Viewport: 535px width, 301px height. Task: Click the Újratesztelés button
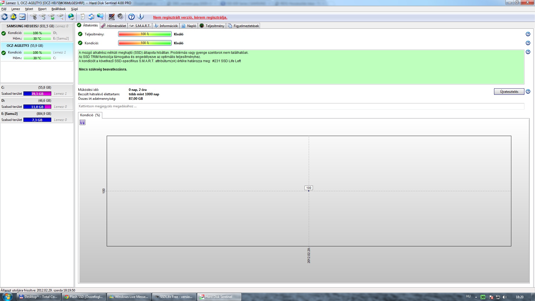(509, 92)
